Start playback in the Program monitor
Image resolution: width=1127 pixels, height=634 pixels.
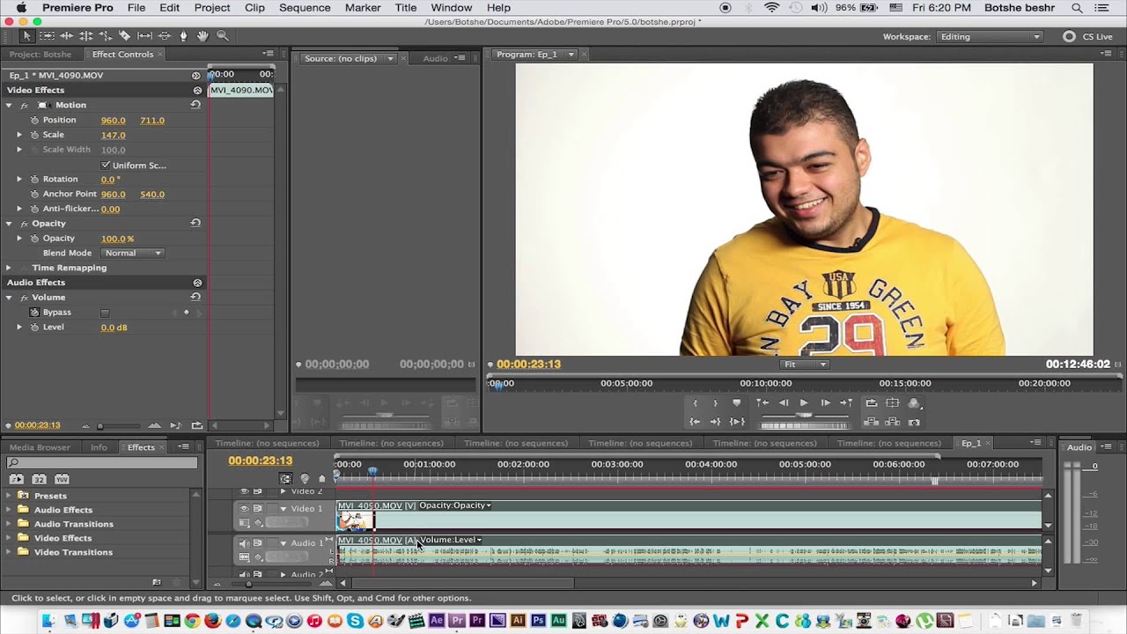click(804, 402)
